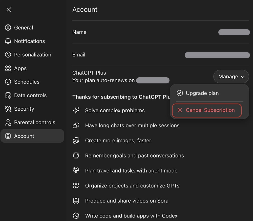Viewport: 253px width, 221px height.
Task: Click the Email row label
Action: click(x=79, y=55)
